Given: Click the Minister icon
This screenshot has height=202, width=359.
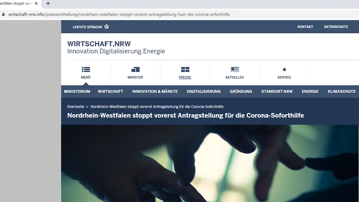Looking at the screenshot, I should tap(135, 69).
